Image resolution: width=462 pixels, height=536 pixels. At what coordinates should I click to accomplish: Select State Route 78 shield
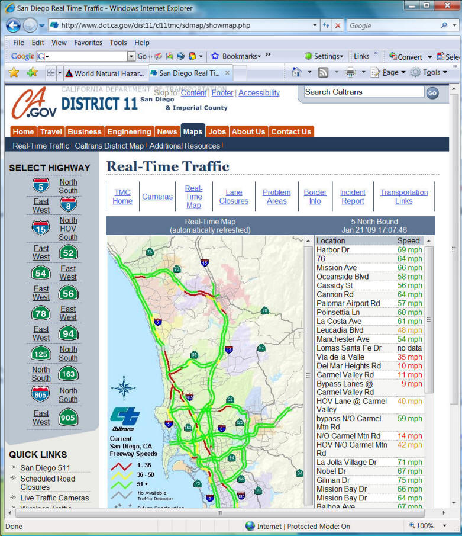[x=41, y=313]
